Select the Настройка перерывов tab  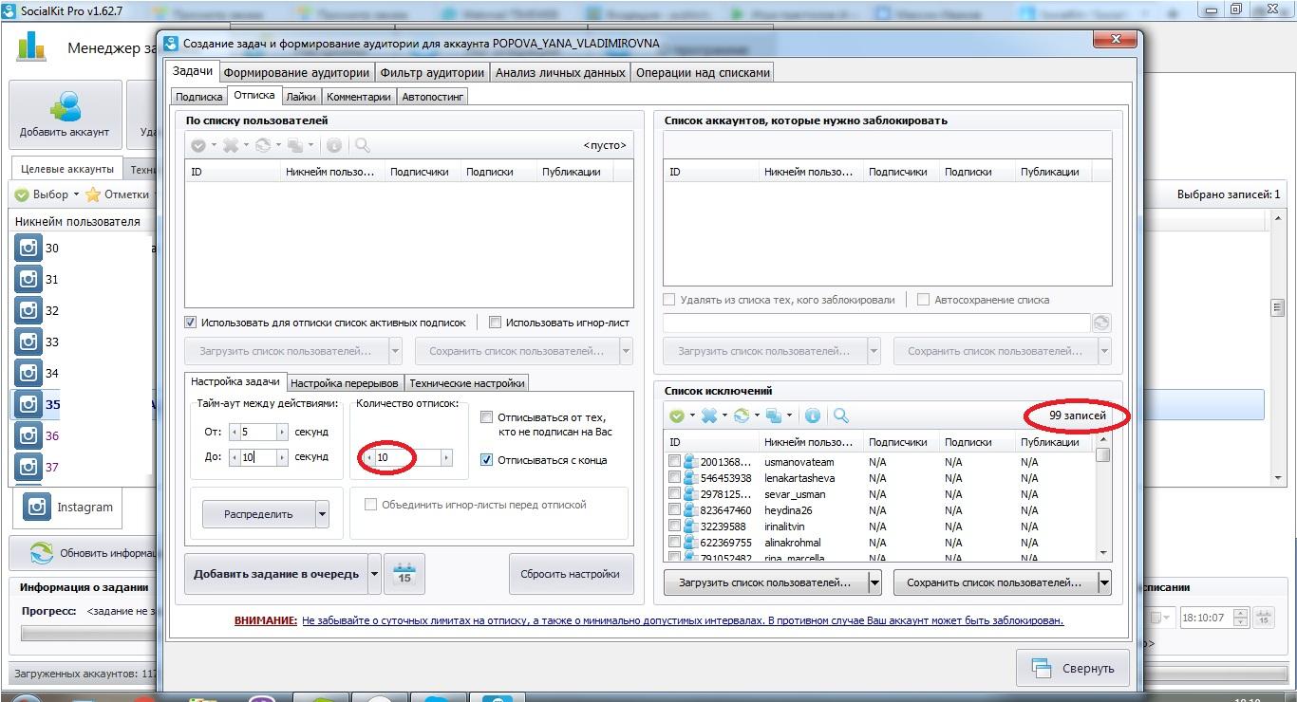[x=345, y=383]
